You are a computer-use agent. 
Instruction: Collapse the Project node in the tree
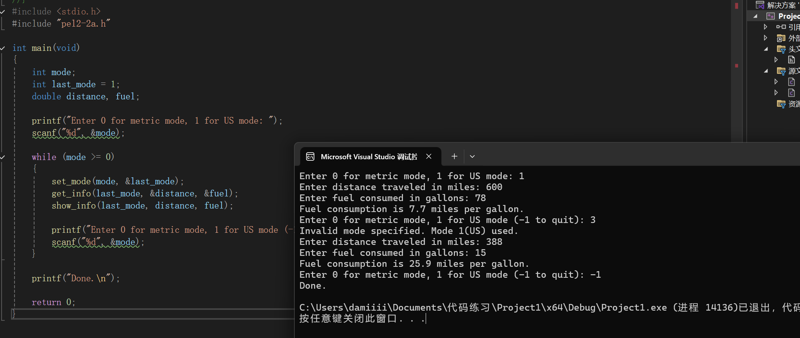tap(755, 16)
